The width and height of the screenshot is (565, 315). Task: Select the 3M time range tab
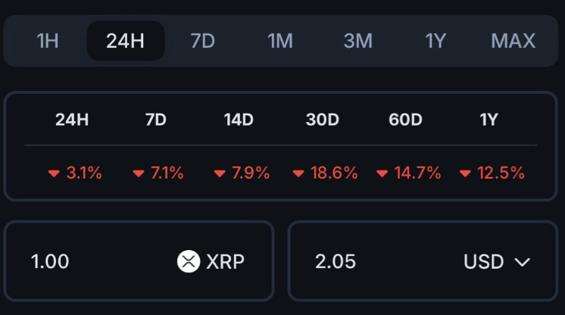[x=358, y=41]
